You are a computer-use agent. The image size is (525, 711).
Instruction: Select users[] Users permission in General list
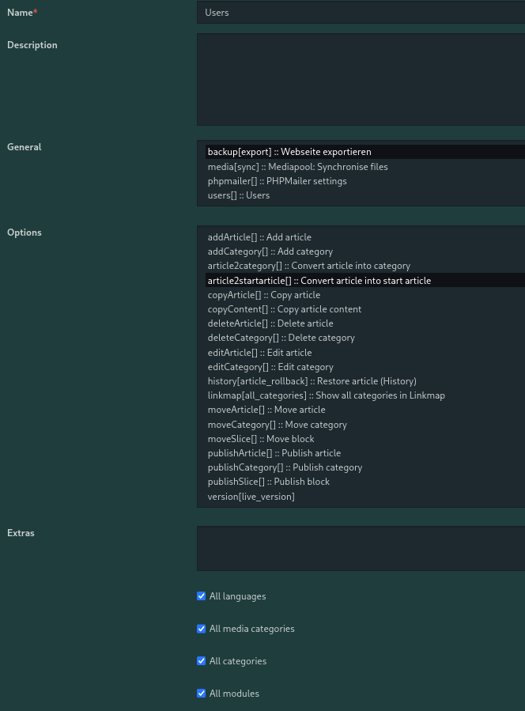coord(239,195)
